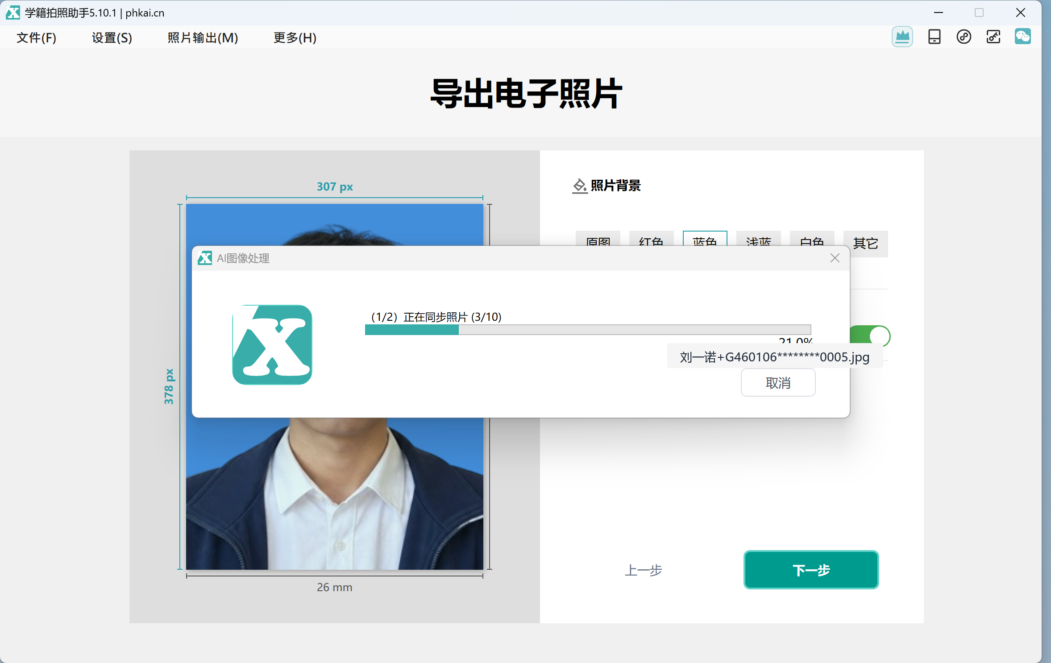Click the paint bucket 照片背景 icon
Screen dimensions: 1051x663
click(x=580, y=186)
